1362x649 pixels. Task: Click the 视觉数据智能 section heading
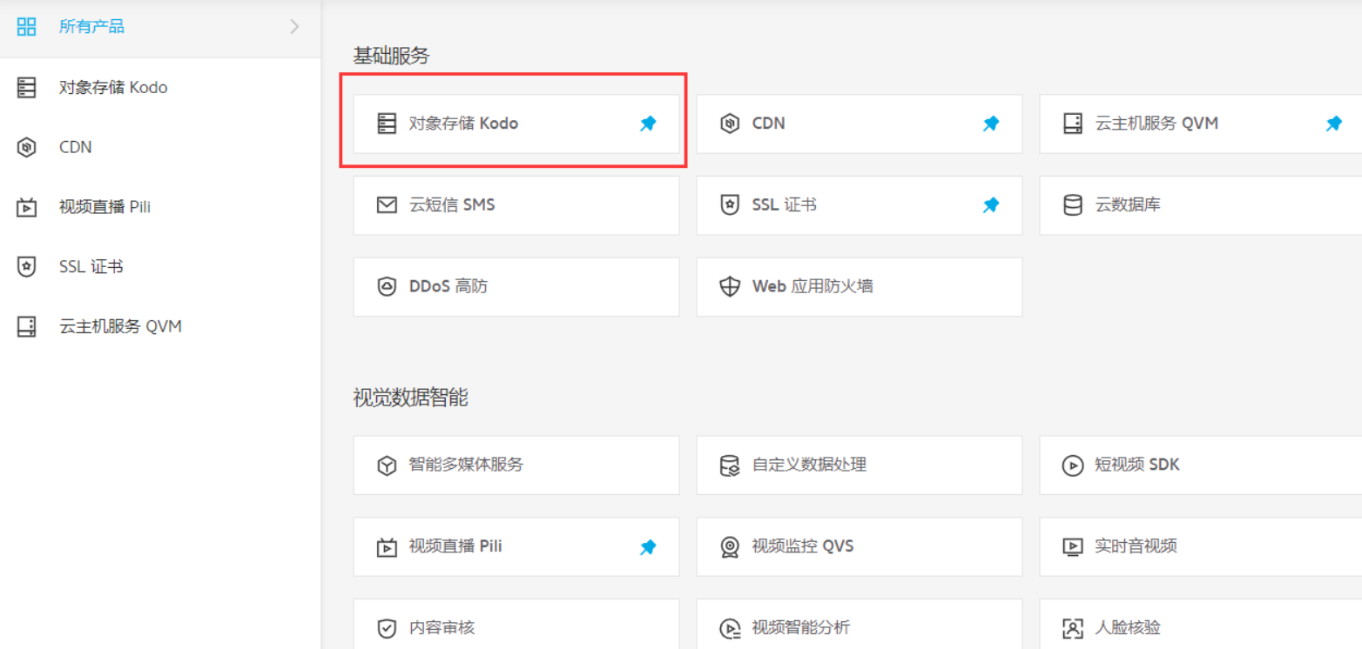pyautogui.click(x=410, y=398)
